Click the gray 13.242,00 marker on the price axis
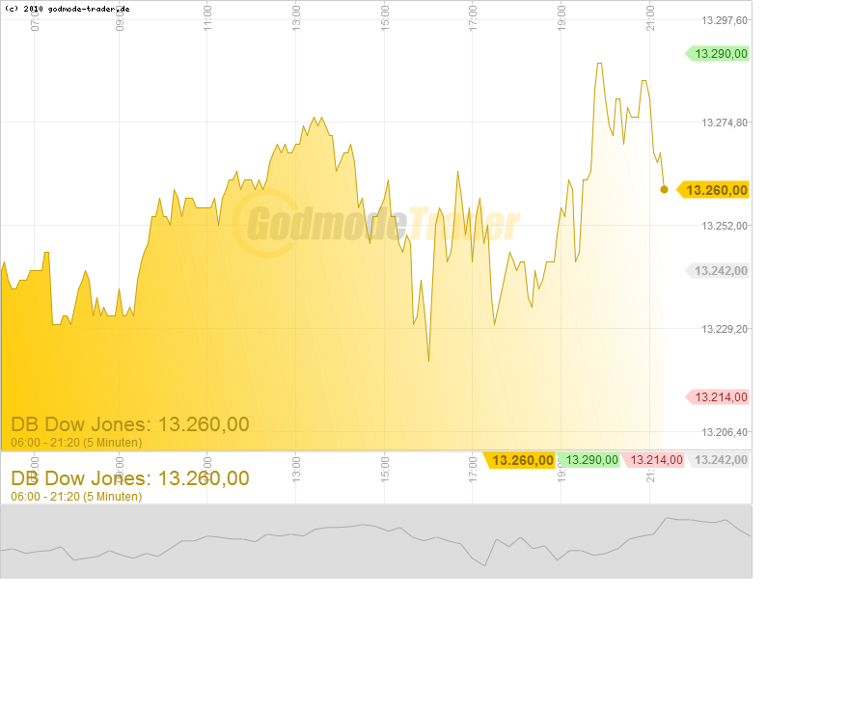 point(718,271)
